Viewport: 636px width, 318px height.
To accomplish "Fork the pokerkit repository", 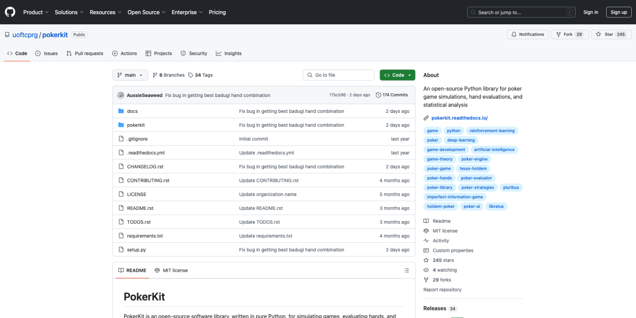I will (564, 34).
